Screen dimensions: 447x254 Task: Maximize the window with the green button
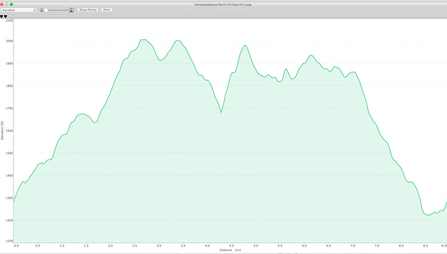[x=11, y=4]
